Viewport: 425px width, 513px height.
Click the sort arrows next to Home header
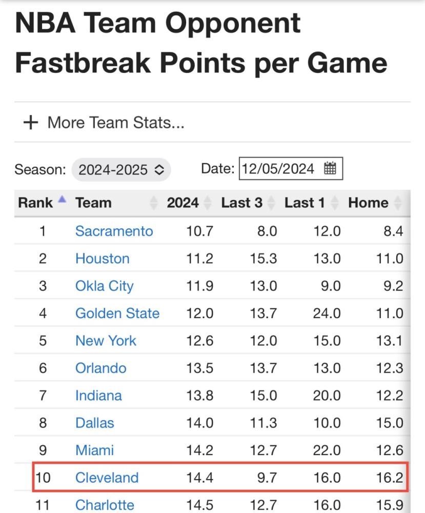[x=398, y=203]
